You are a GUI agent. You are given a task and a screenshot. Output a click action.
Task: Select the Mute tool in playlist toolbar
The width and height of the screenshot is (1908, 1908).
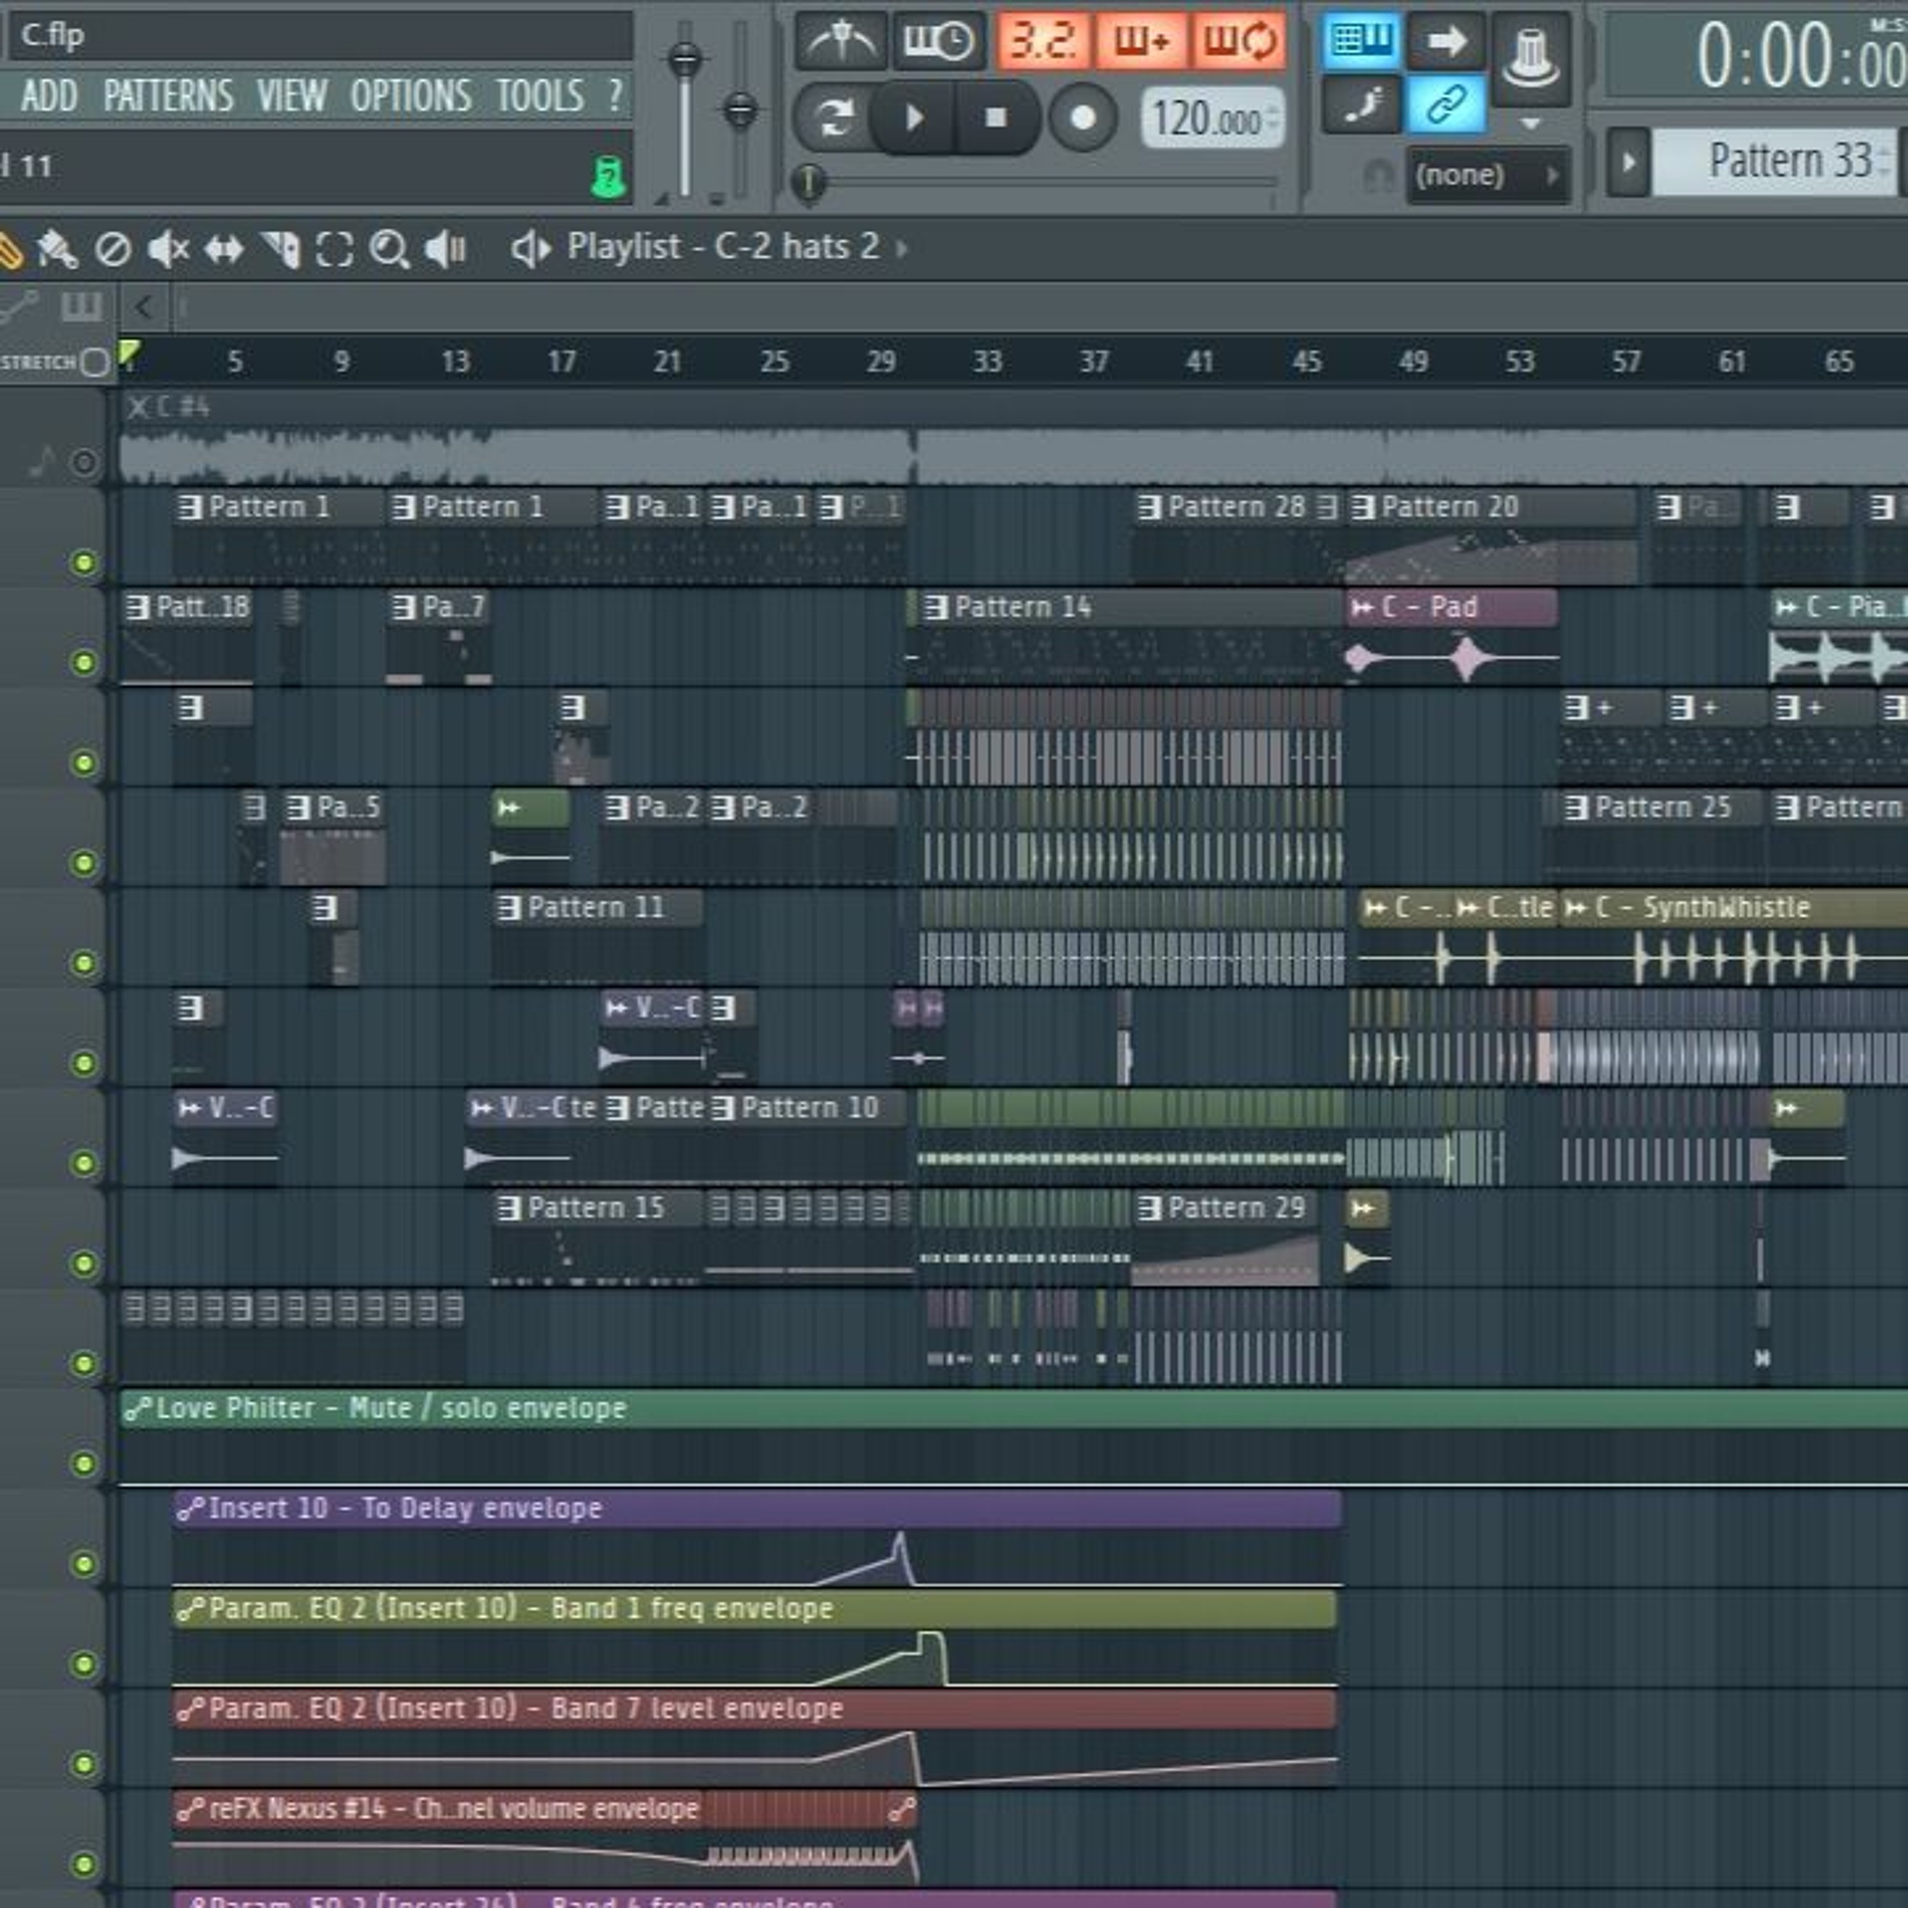click(168, 249)
